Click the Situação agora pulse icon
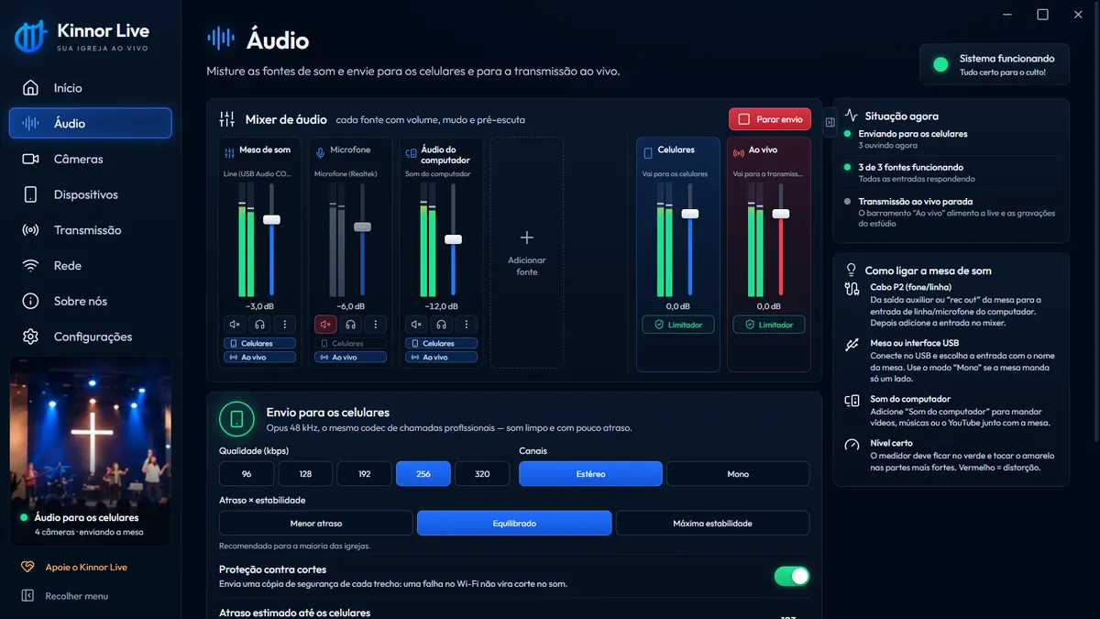Screen dimensions: 1100x619 click(x=852, y=116)
